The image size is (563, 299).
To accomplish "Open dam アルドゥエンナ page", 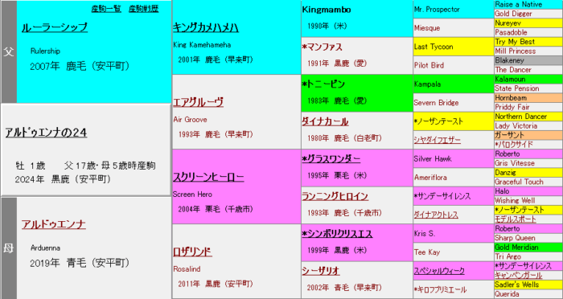I will [x=54, y=224].
